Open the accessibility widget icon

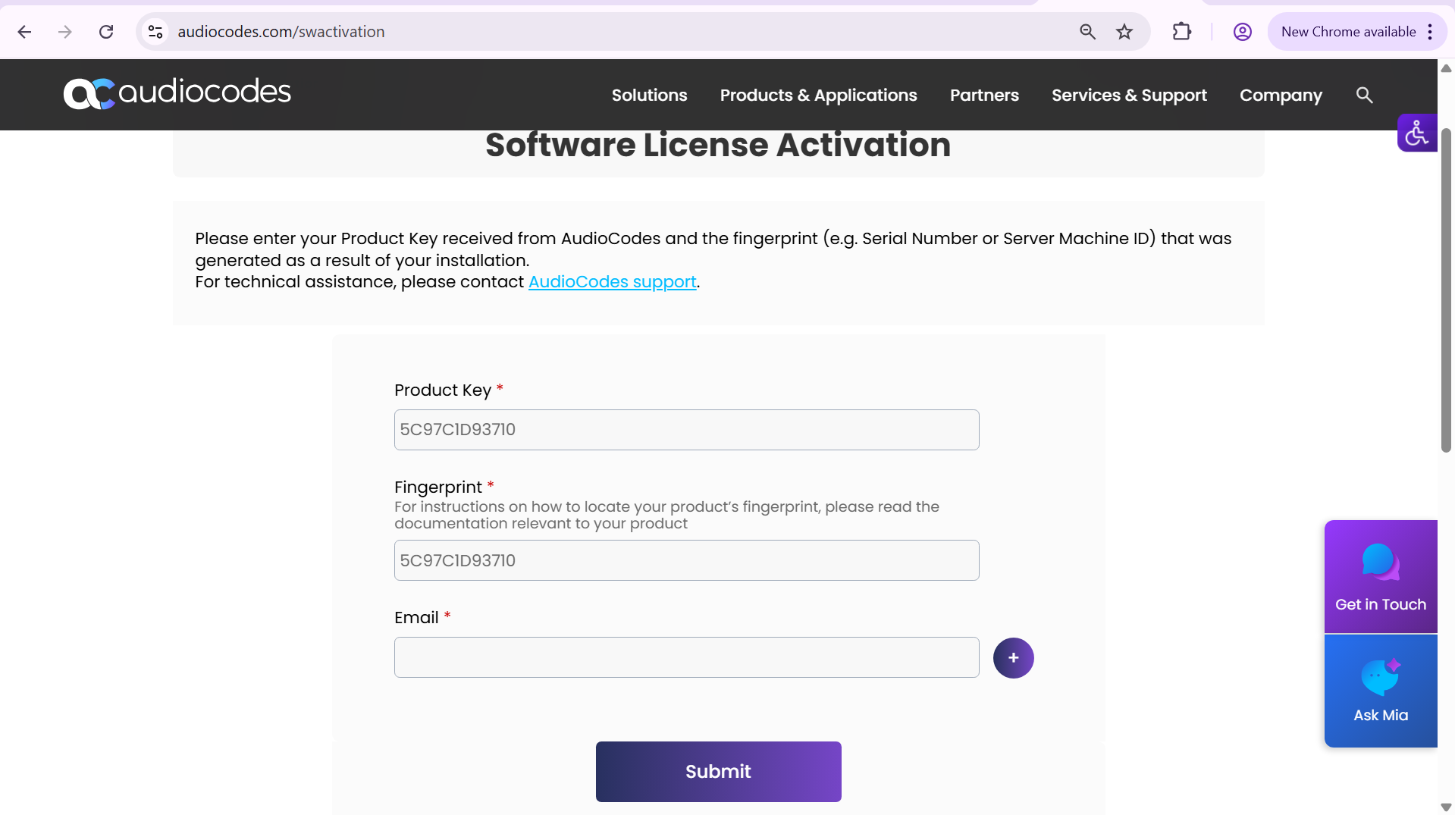[x=1416, y=133]
